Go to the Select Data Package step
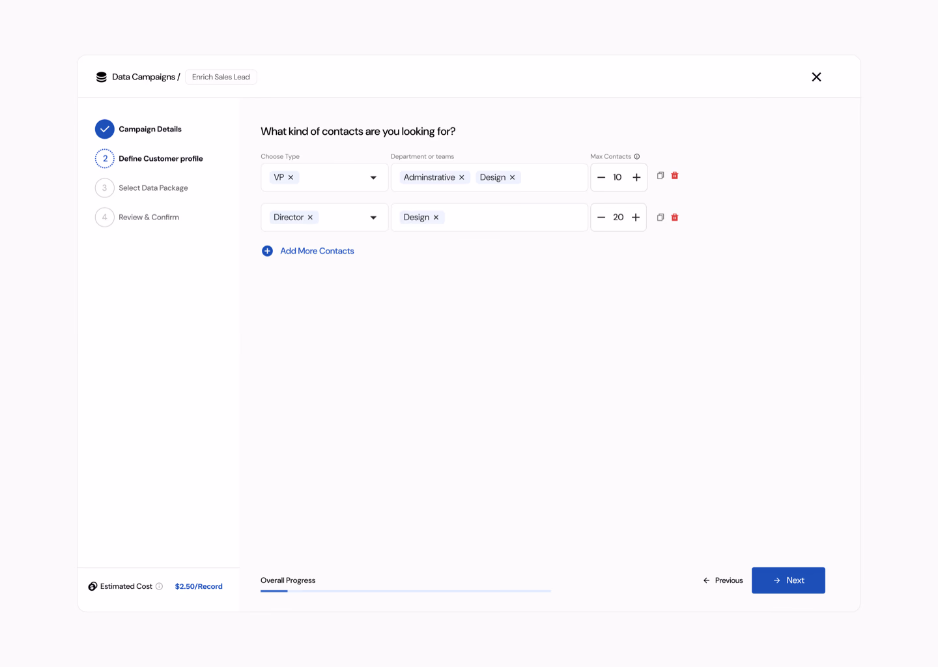The image size is (938, 667). tap(152, 188)
